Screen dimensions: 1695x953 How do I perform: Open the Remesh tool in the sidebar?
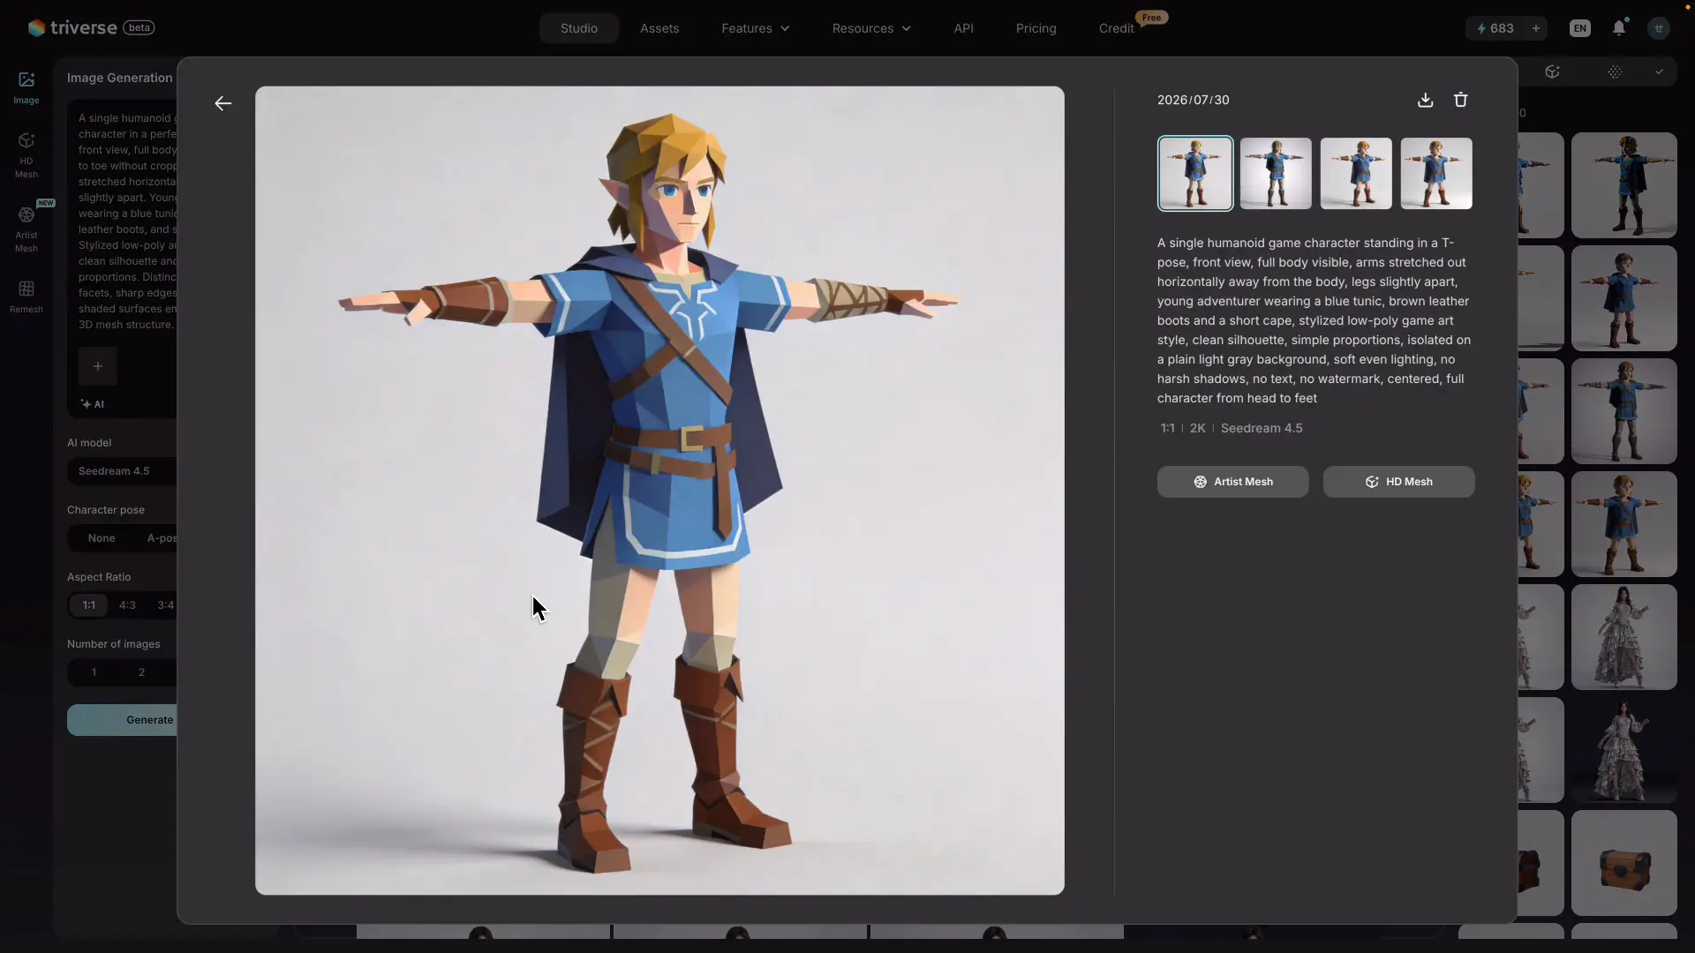point(26,296)
